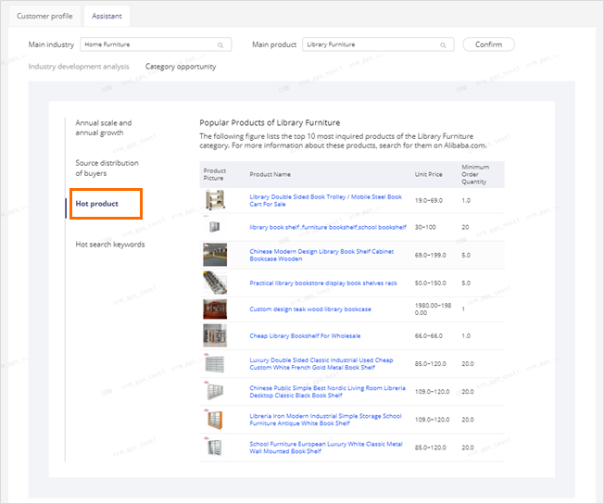Click the search icon in Main product field

coord(443,45)
